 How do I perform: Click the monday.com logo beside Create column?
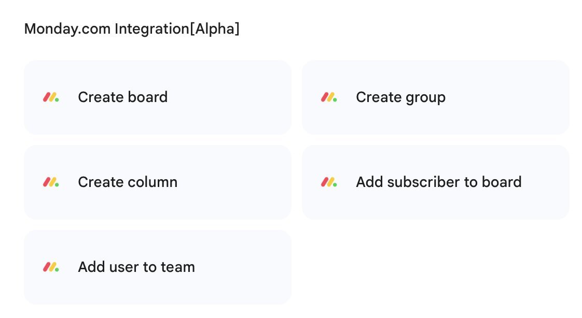(x=51, y=182)
